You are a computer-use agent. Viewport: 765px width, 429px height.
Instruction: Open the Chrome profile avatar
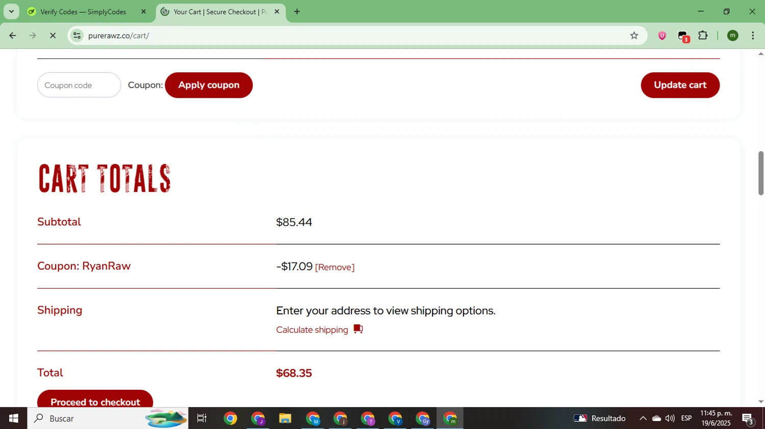click(733, 36)
